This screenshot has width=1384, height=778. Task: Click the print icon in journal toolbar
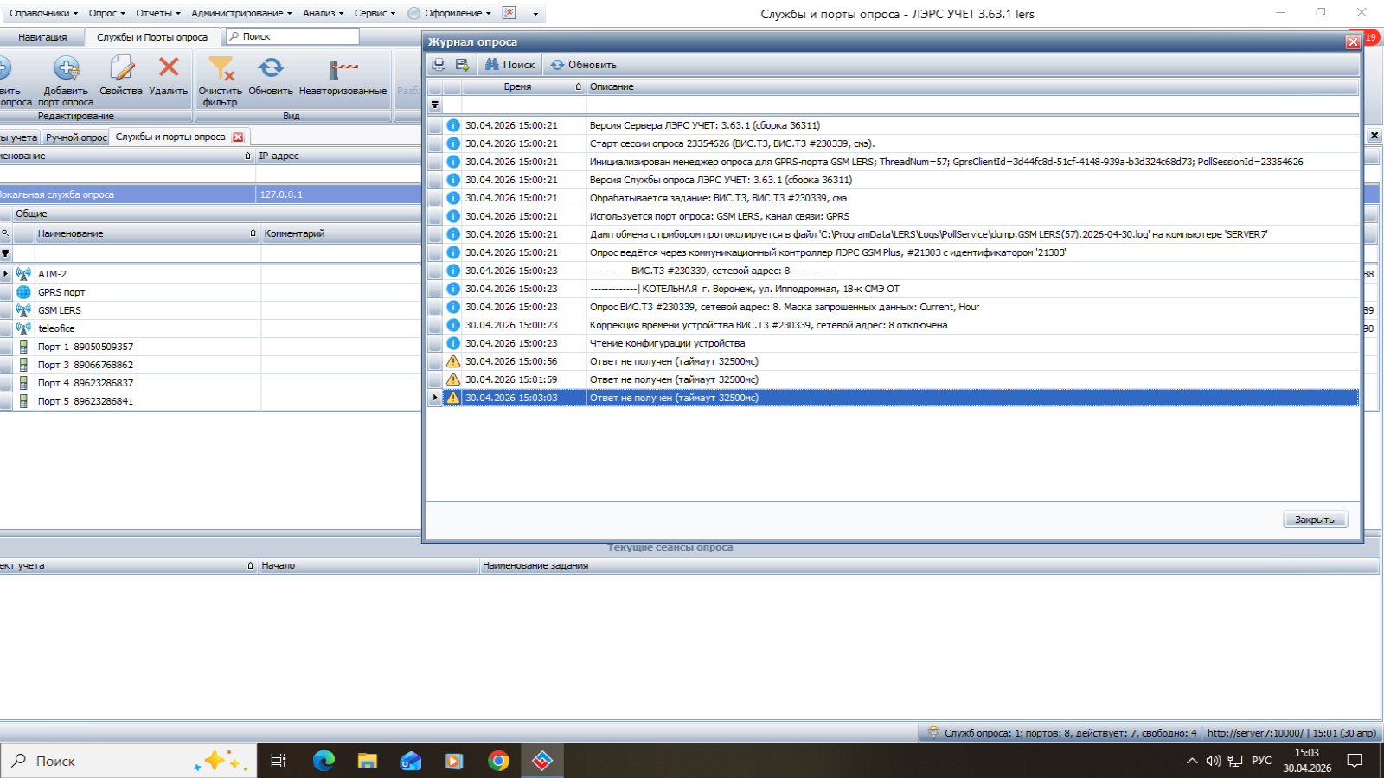[439, 65]
